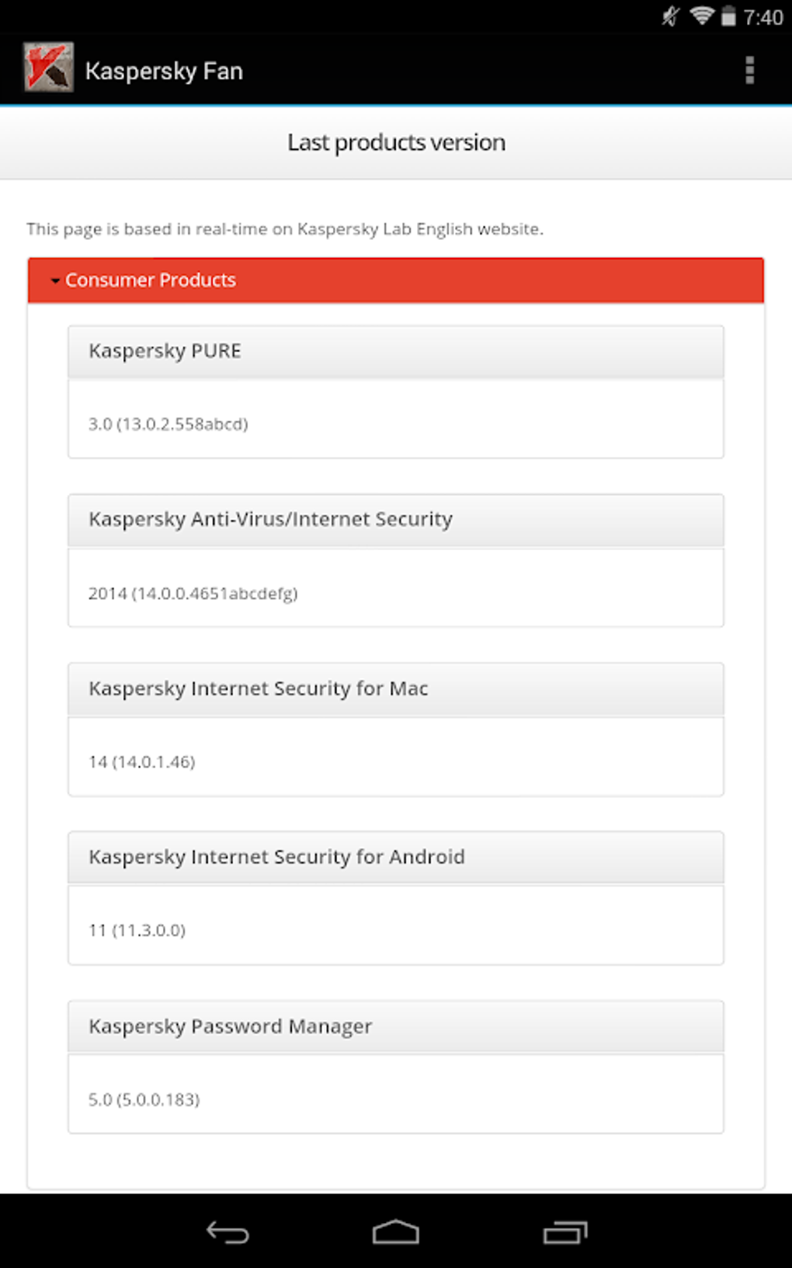Collapse the Consumer Products section arrow
This screenshot has height=1268, width=792.
pyautogui.click(x=55, y=280)
